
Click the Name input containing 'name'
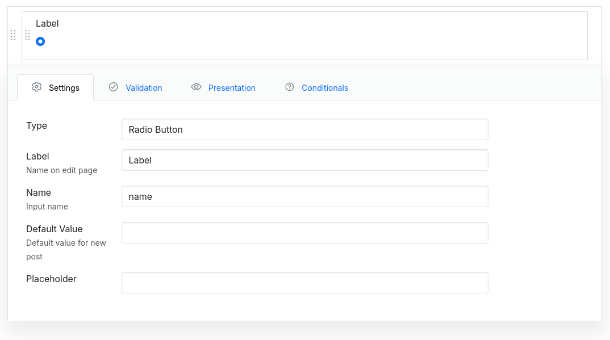[x=304, y=196]
